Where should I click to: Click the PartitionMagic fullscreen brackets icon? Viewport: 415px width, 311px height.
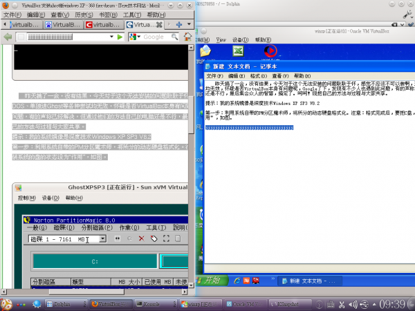pyautogui.click(x=166, y=238)
